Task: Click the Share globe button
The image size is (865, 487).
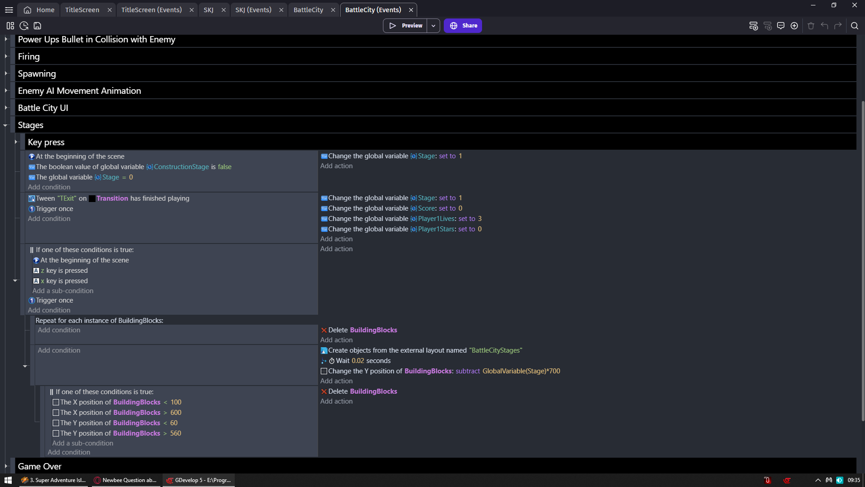Action: 463,26
